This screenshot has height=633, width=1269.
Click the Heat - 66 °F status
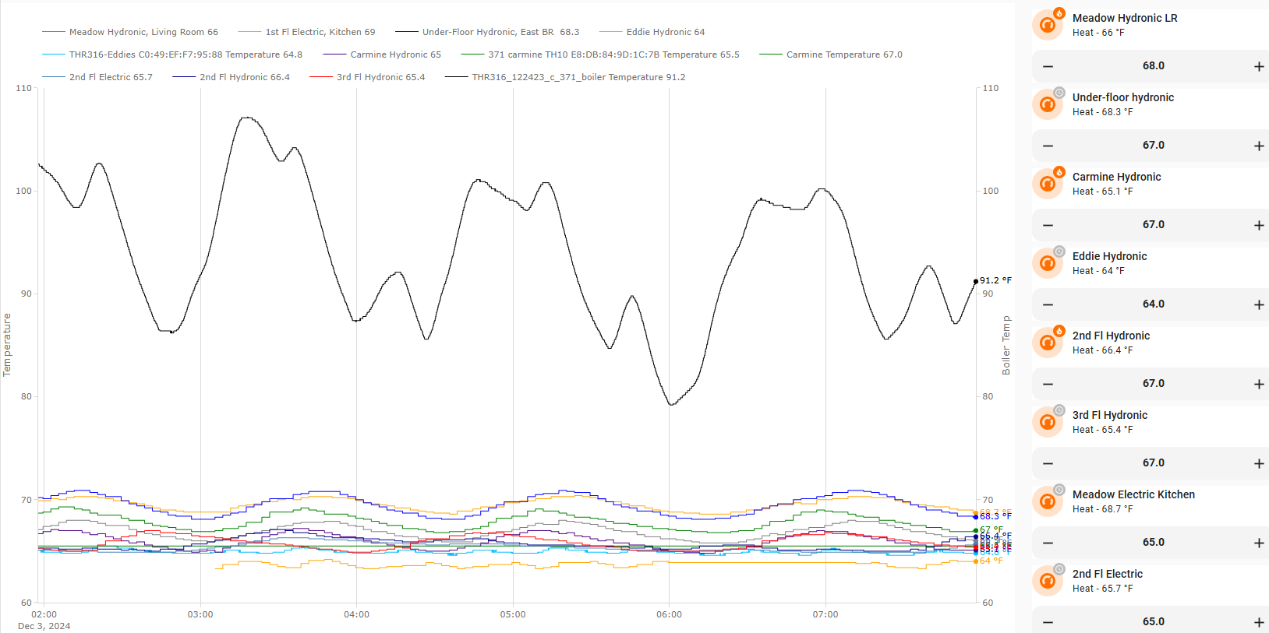tap(1098, 33)
